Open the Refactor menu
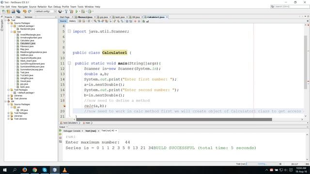The width and height of the screenshot is (310, 174). pyautogui.click(x=42, y=7)
